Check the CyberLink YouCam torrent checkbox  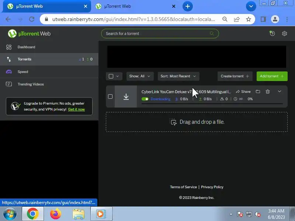pos(110,97)
